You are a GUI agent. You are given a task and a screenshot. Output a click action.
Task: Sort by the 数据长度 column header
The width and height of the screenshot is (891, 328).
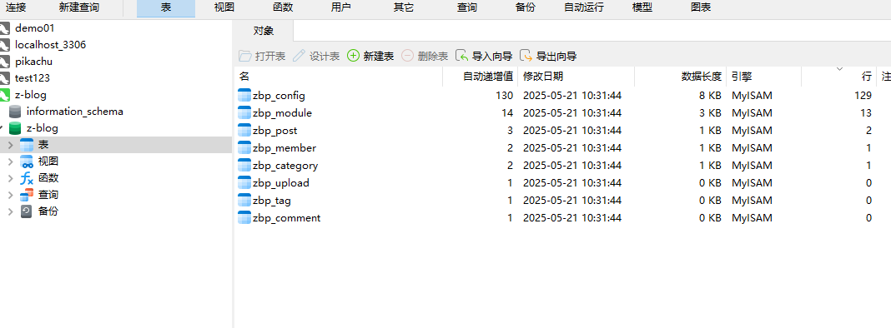click(680, 77)
